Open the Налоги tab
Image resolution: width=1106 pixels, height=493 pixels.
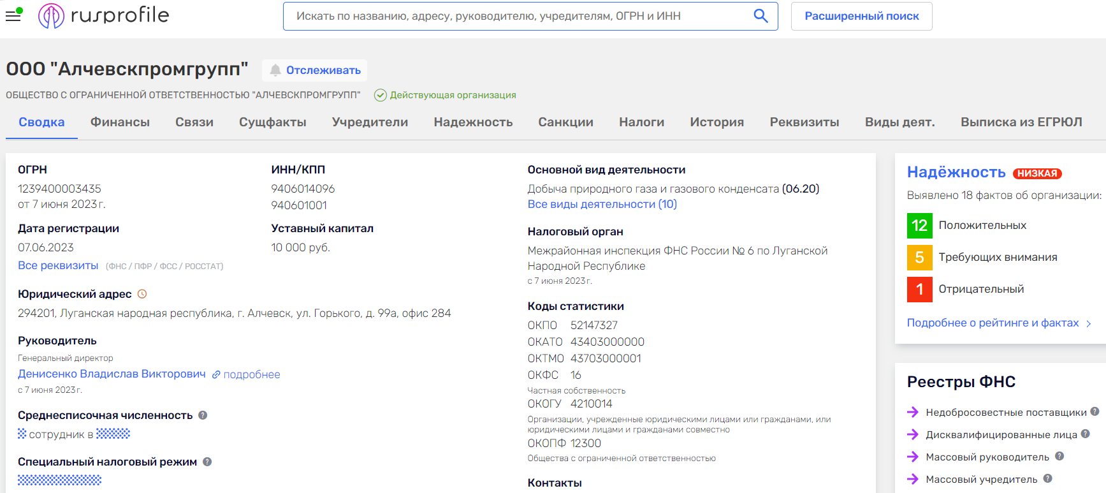[641, 122]
